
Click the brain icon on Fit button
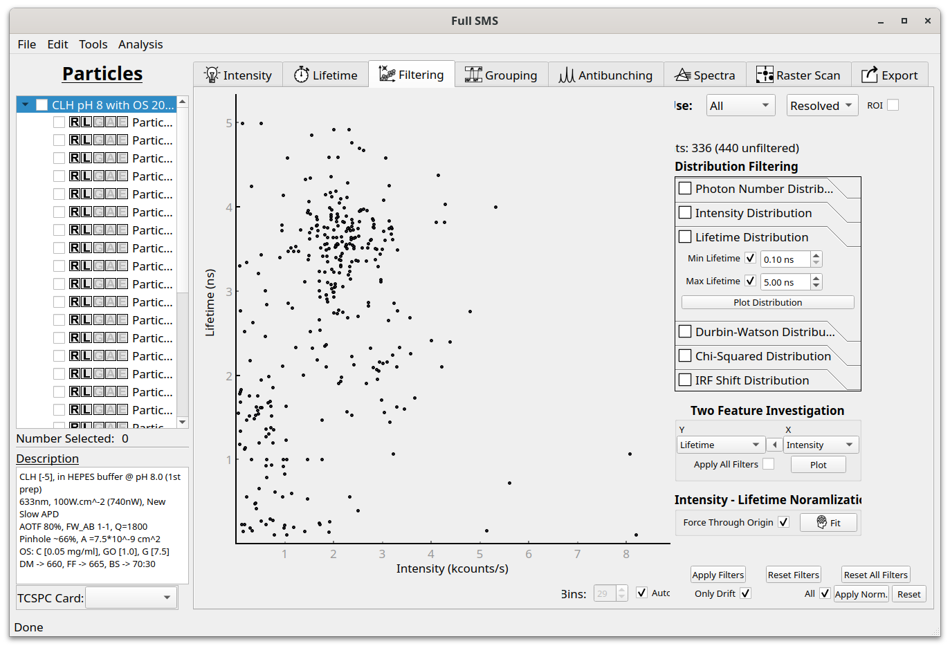coord(822,522)
